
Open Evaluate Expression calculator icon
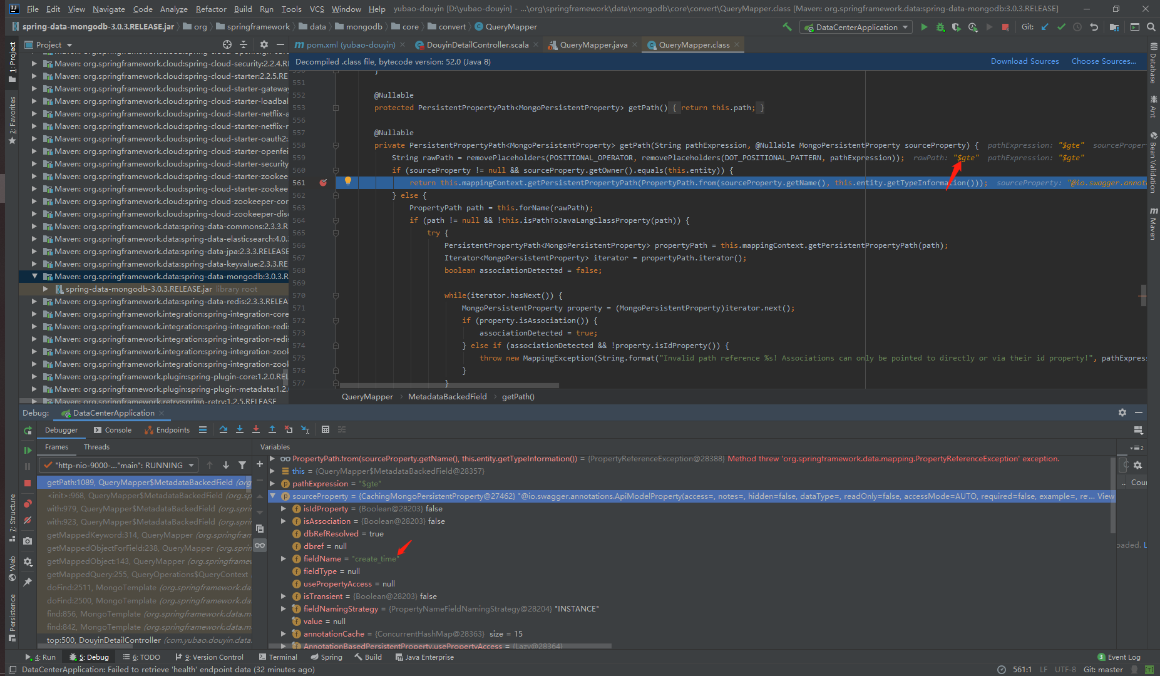pos(326,429)
